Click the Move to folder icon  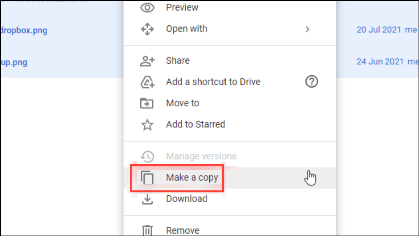tap(147, 103)
